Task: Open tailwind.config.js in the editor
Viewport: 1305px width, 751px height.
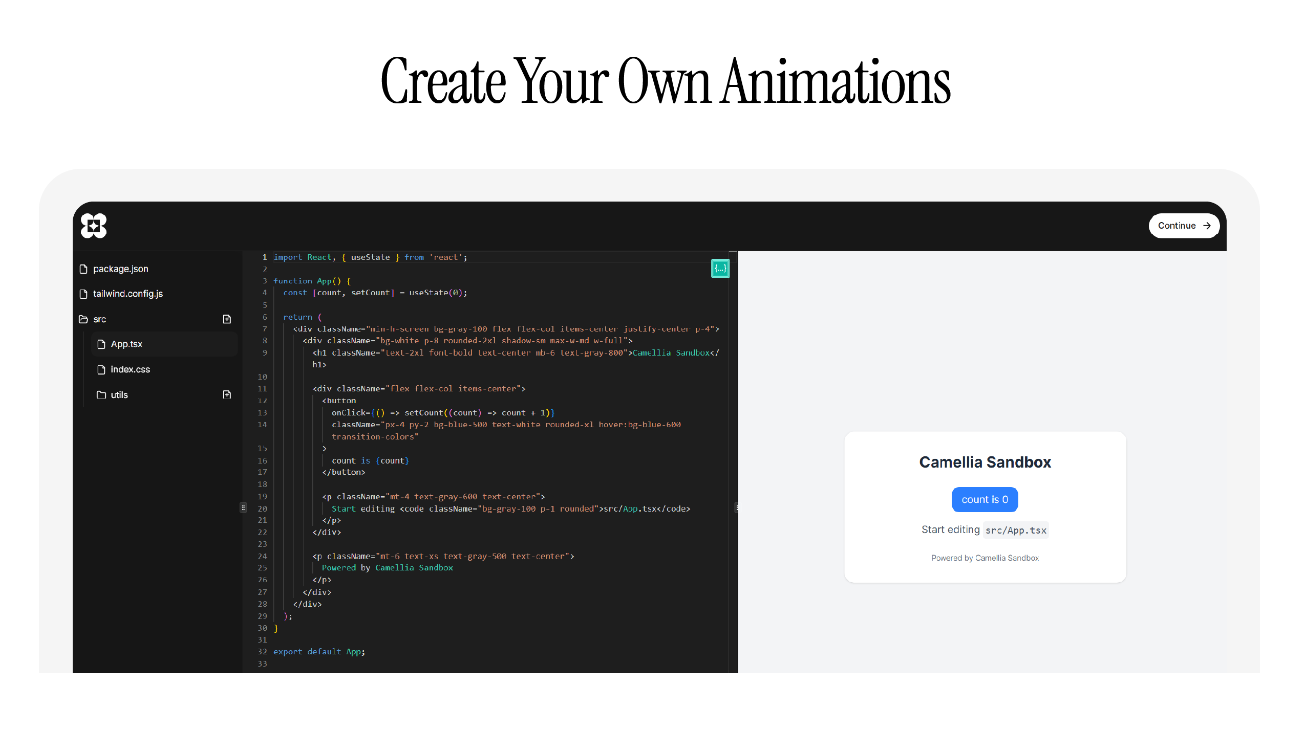Action: 128,294
